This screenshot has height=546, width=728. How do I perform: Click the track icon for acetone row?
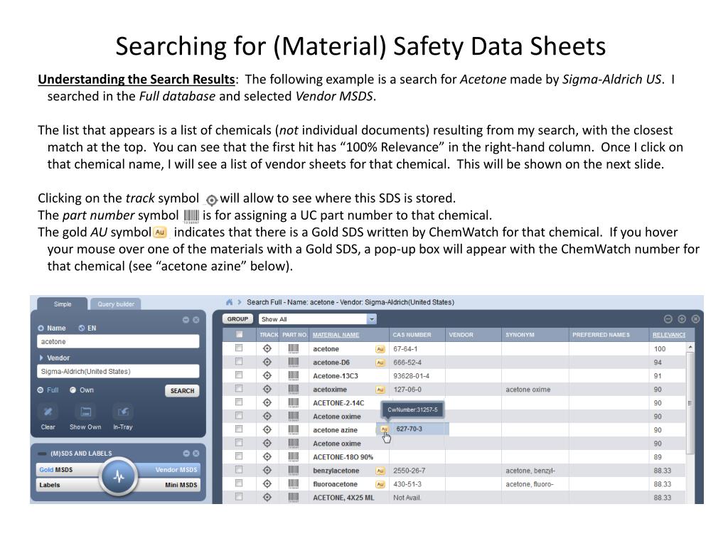[x=267, y=348]
